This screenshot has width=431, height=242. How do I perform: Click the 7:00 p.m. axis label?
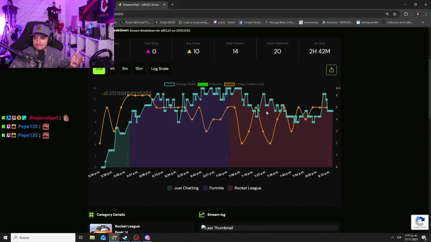pyautogui.click(x=222, y=175)
